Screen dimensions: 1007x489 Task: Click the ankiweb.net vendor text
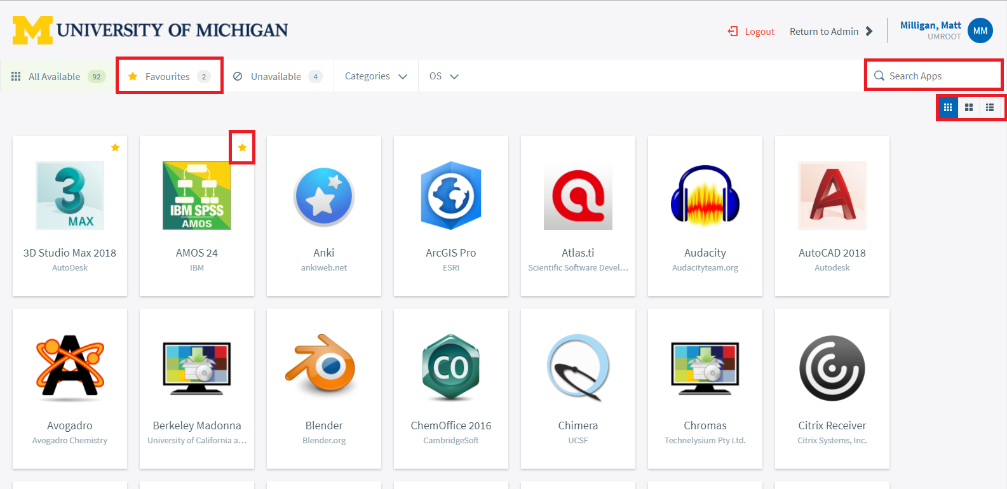click(324, 268)
